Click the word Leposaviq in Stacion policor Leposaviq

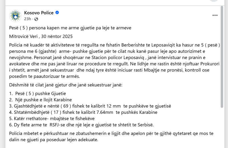(x=134, y=58)
